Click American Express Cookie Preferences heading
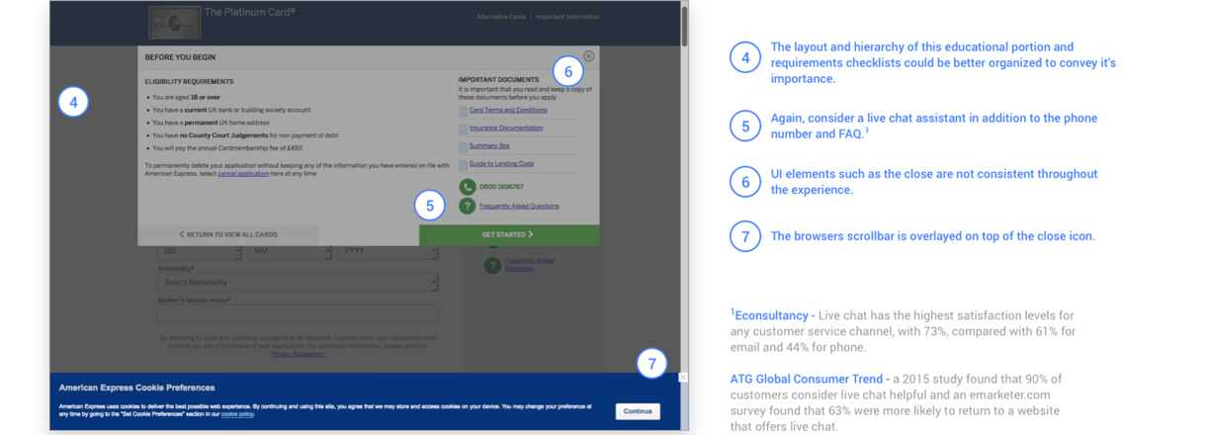The height and width of the screenshot is (435, 1210). click(x=136, y=388)
